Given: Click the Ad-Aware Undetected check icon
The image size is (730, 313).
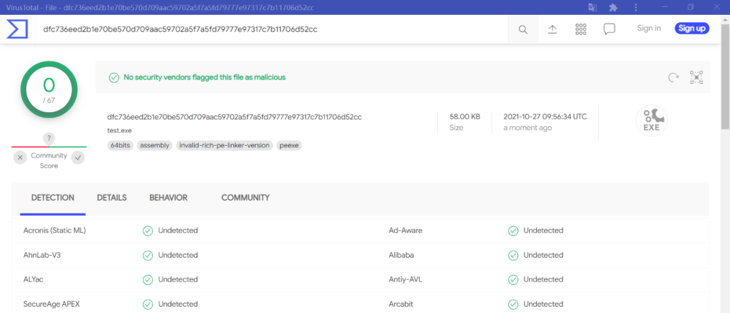Looking at the screenshot, I should tap(513, 230).
